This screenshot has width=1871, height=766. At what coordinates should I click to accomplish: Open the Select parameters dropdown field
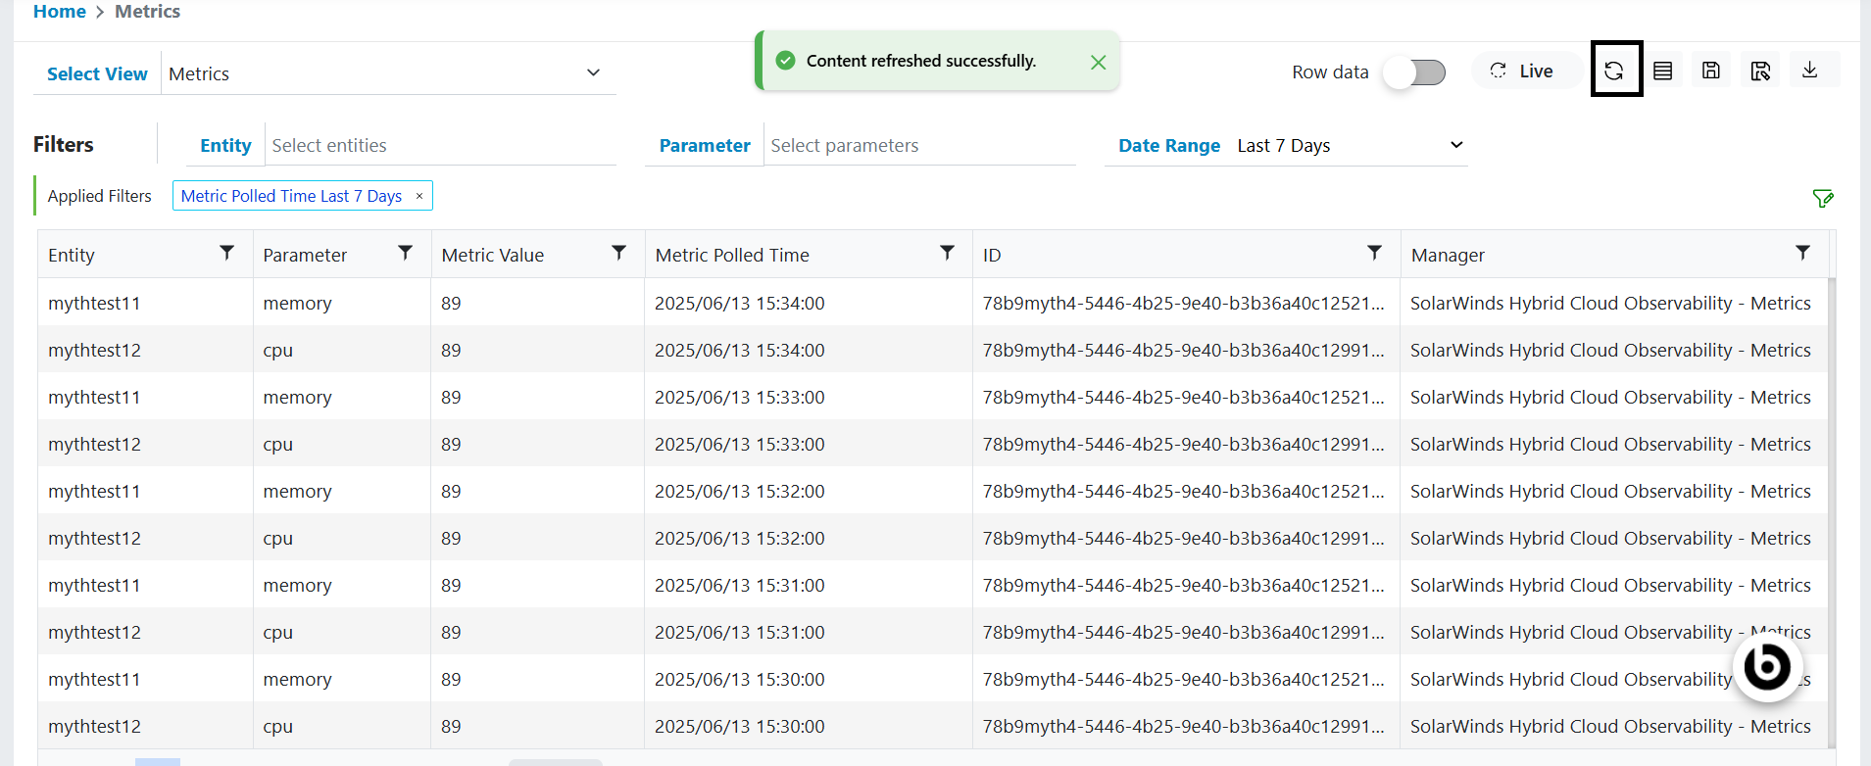[x=919, y=146]
